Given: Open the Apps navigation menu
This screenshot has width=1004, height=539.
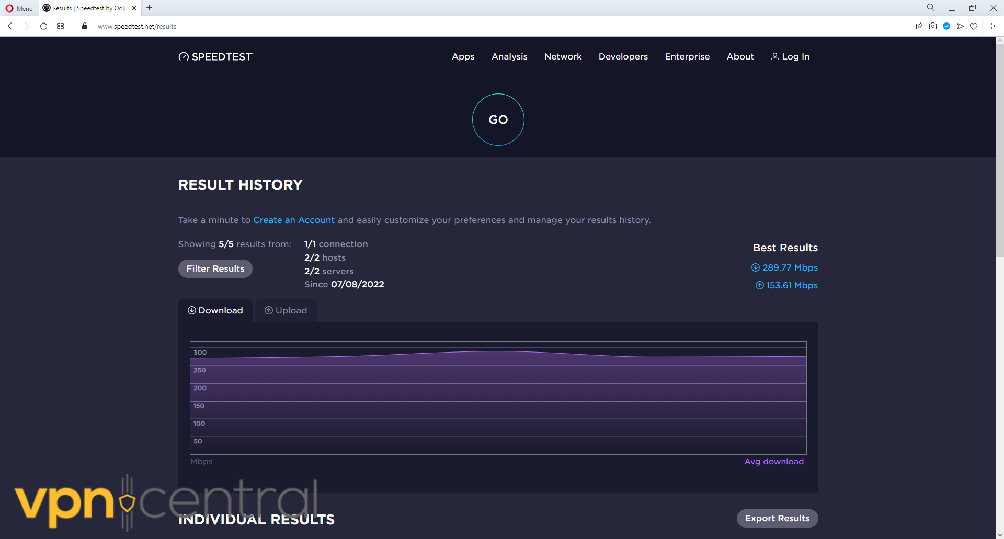Looking at the screenshot, I should [x=463, y=56].
